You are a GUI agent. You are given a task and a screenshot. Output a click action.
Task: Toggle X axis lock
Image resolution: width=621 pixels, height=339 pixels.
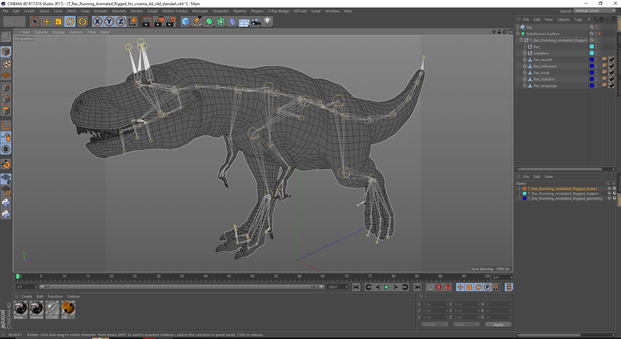[97, 22]
